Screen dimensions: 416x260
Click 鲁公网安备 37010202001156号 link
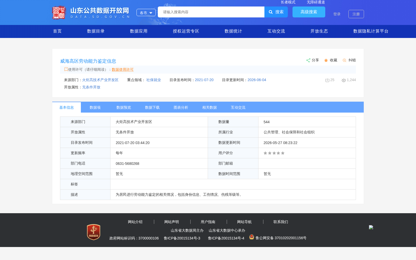[281, 238]
